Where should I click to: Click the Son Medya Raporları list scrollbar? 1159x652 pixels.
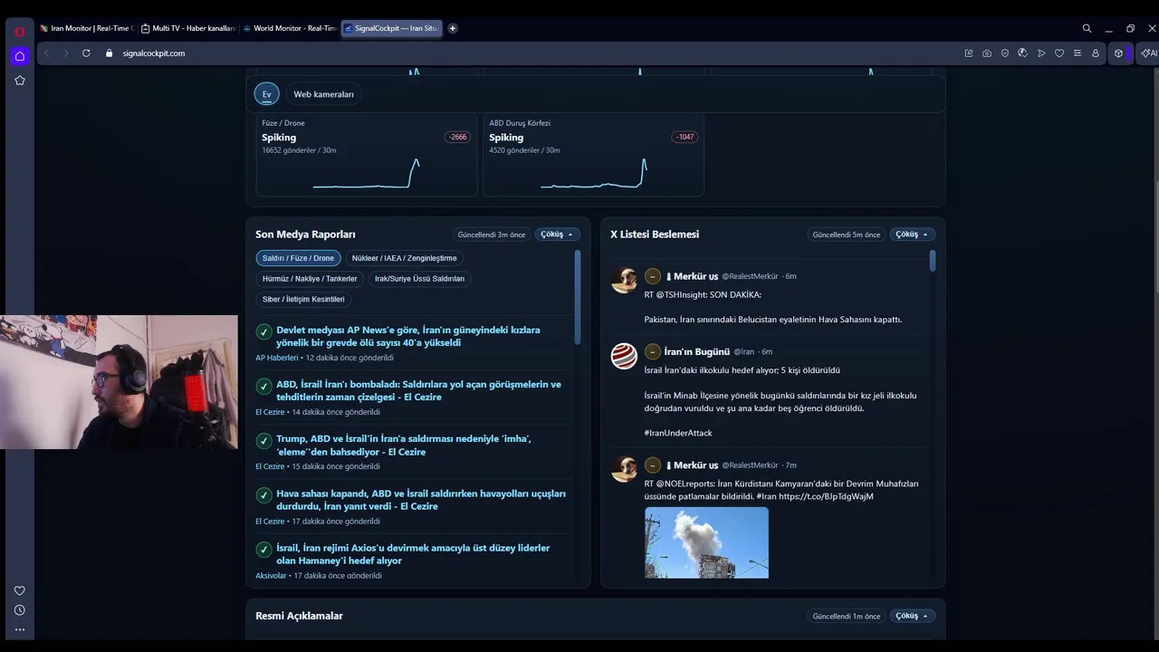[x=578, y=297]
